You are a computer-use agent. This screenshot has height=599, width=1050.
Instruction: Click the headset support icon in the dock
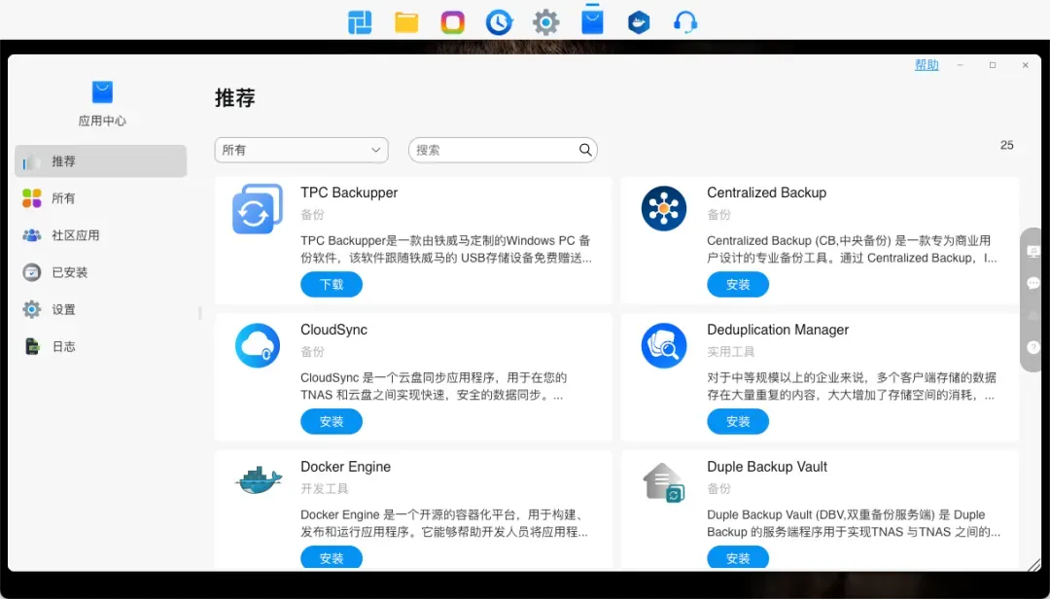685,22
